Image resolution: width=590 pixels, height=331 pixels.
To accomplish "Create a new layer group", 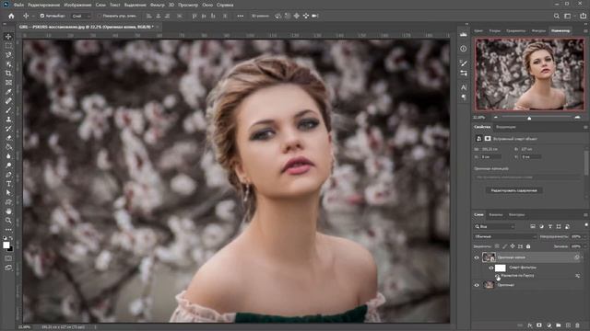I will coord(559,325).
